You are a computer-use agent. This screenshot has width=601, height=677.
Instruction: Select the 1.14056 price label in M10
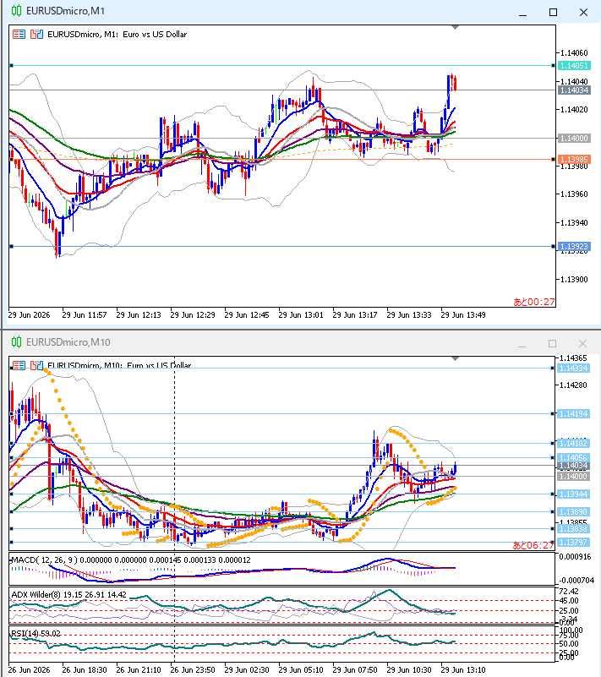pyautogui.click(x=574, y=457)
